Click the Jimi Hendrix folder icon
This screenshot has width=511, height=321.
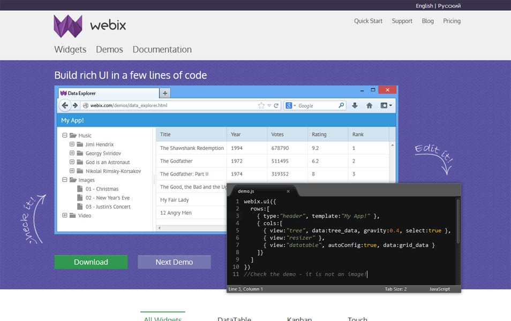(x=80, y=144)
